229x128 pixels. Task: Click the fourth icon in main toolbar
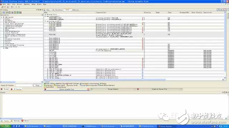click(x=12, y=7)
